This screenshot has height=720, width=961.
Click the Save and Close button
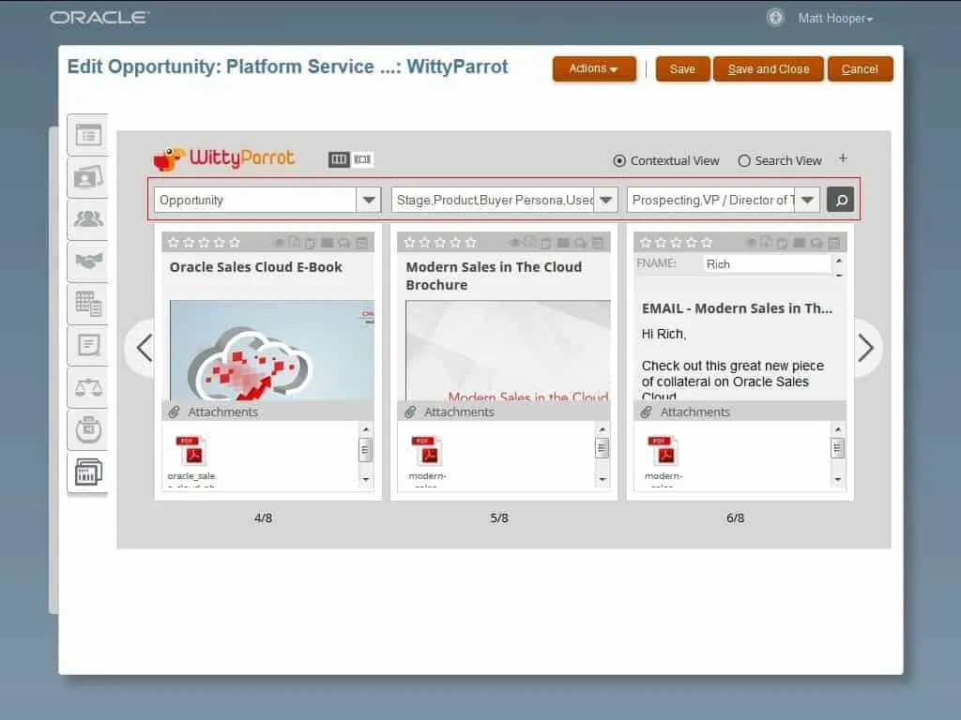coord(768,69)
